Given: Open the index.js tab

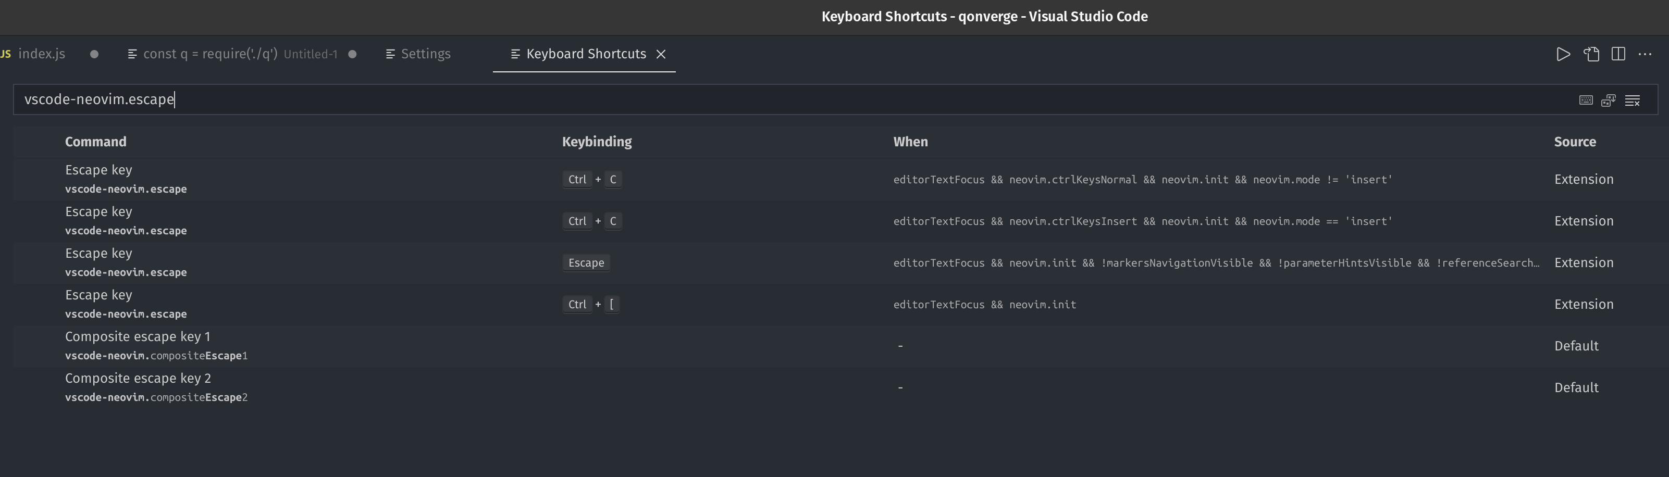Looking at the screenshot, I should (x=42, y=54).
